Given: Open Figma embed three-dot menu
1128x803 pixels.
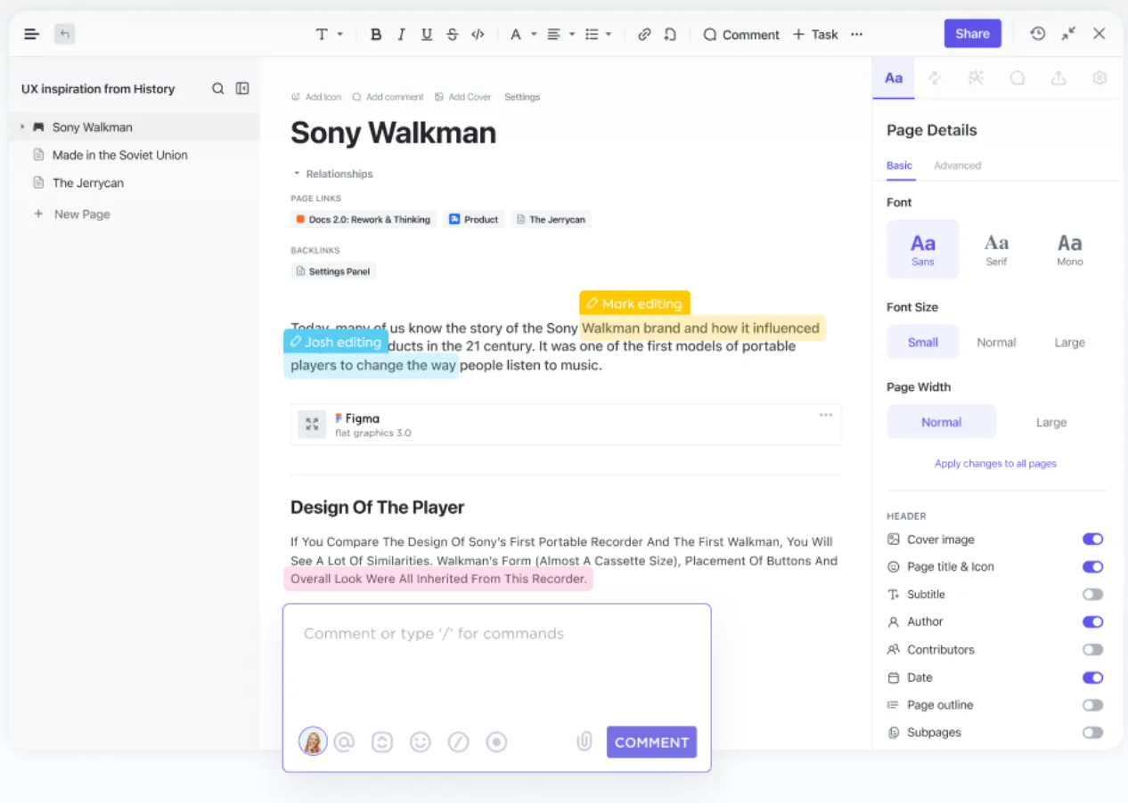Looking at the screenshot, I should pyautogui.click(x=826, y=415).
